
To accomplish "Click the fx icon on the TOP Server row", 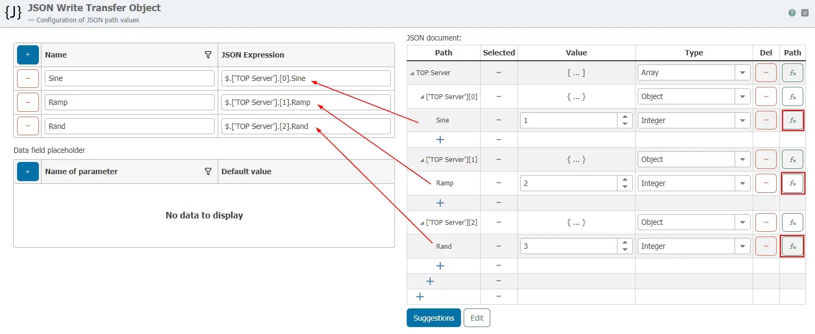I will click(793, 72).
